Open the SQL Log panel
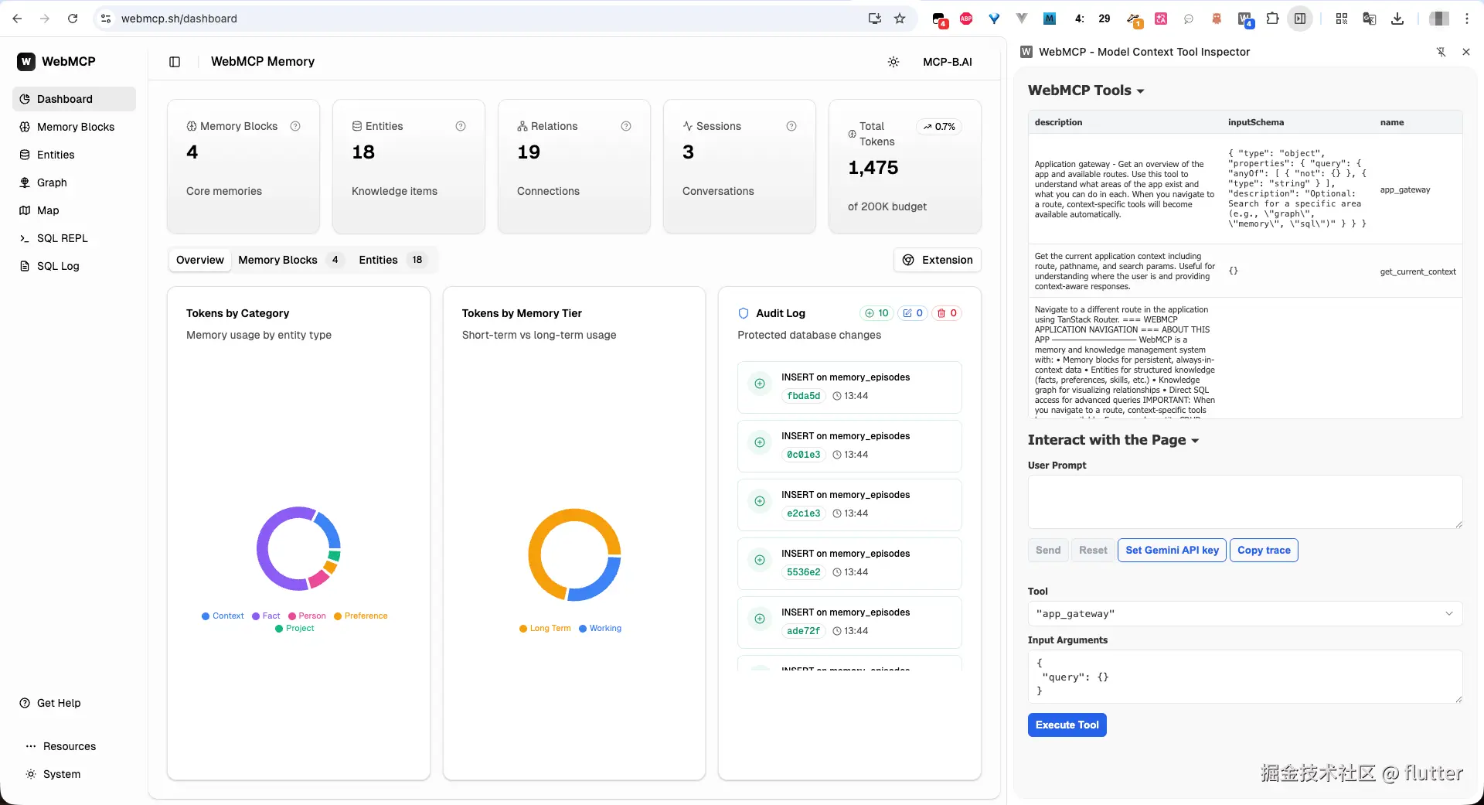The width and height of the screenshot is (1484, 805). (57, 266)
